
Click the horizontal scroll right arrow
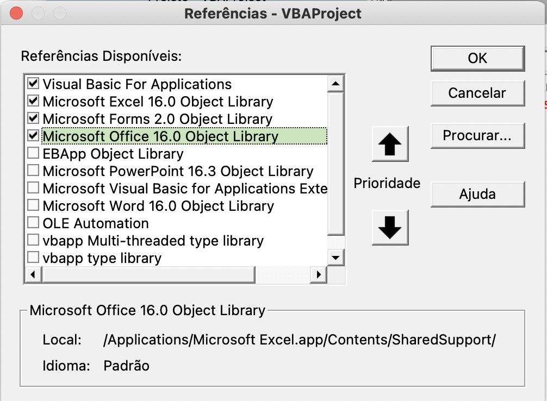(x=318, y=275)
